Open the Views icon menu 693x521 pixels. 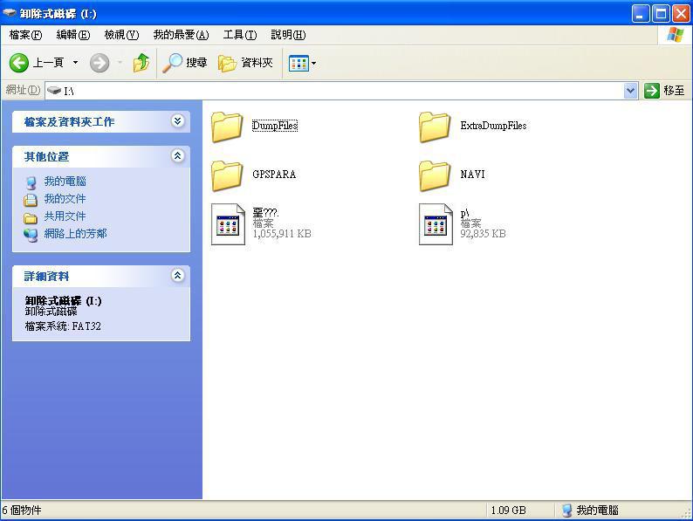pos(298,63)
